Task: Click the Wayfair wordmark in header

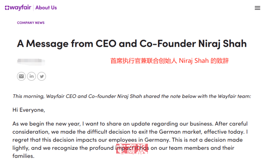Action: pyautogui.click(x=20, y=8)
